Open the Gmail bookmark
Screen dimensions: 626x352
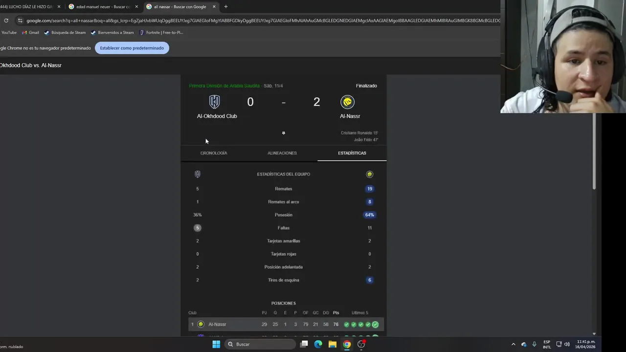pos(30,33)
